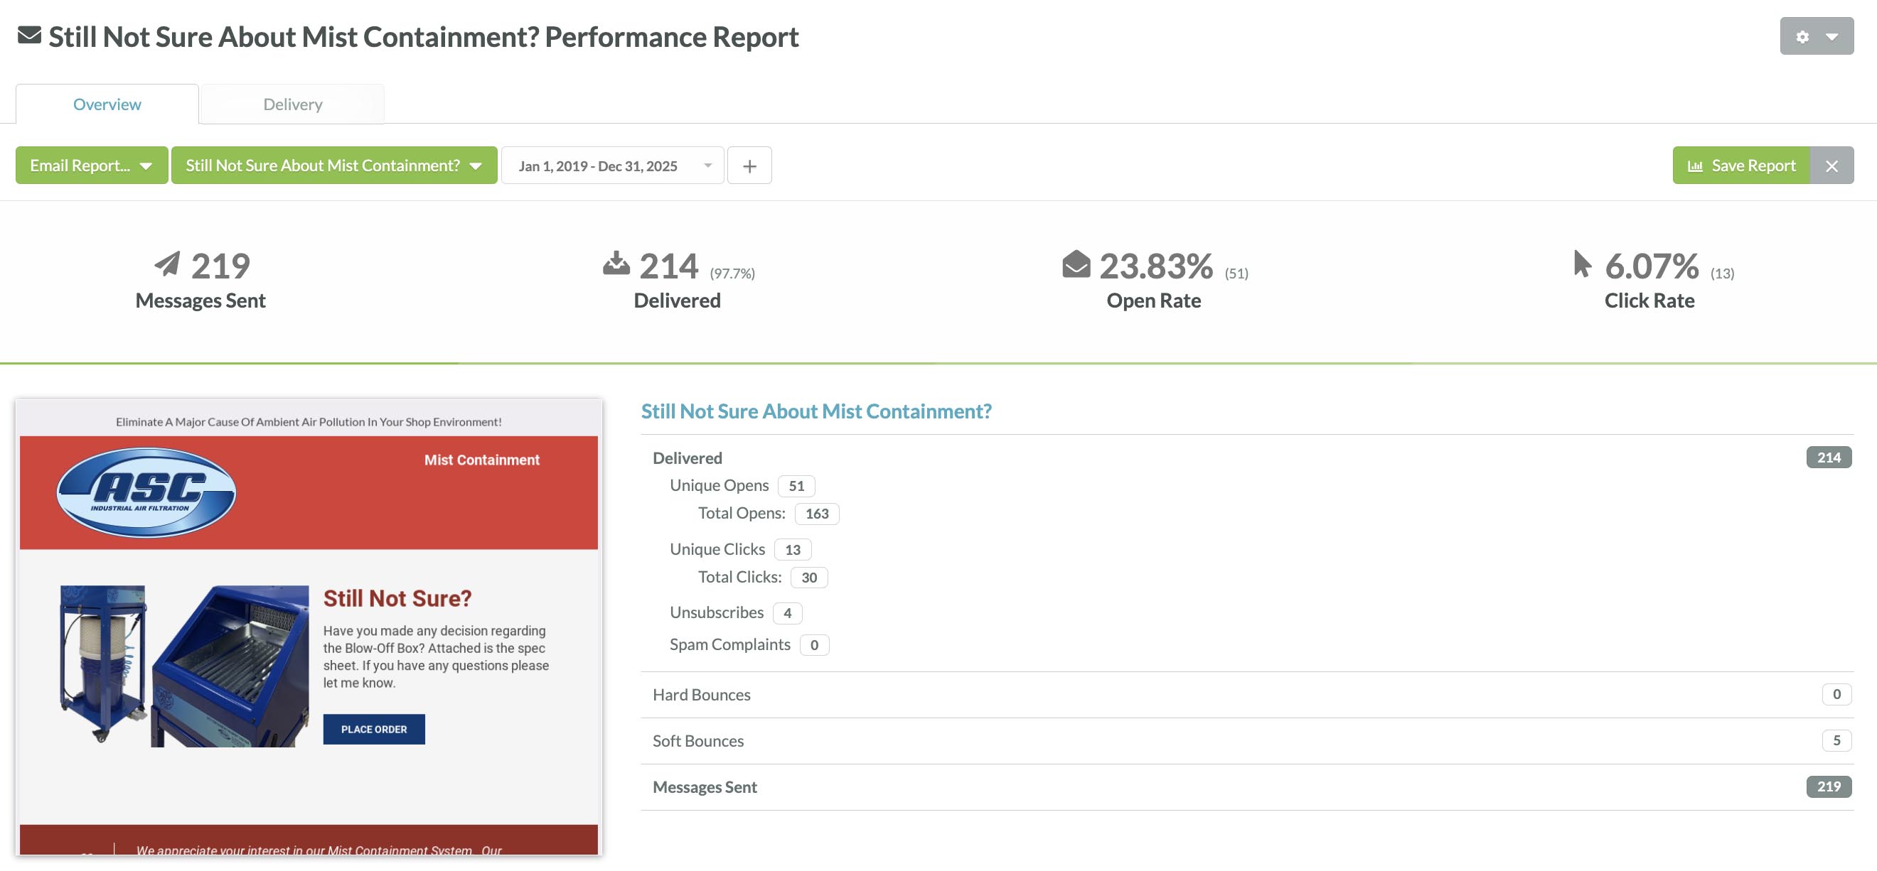Click the Delivered 214 badge in the list
Viewport: 1877px width, 871px height.
(x=1827, y=457)
